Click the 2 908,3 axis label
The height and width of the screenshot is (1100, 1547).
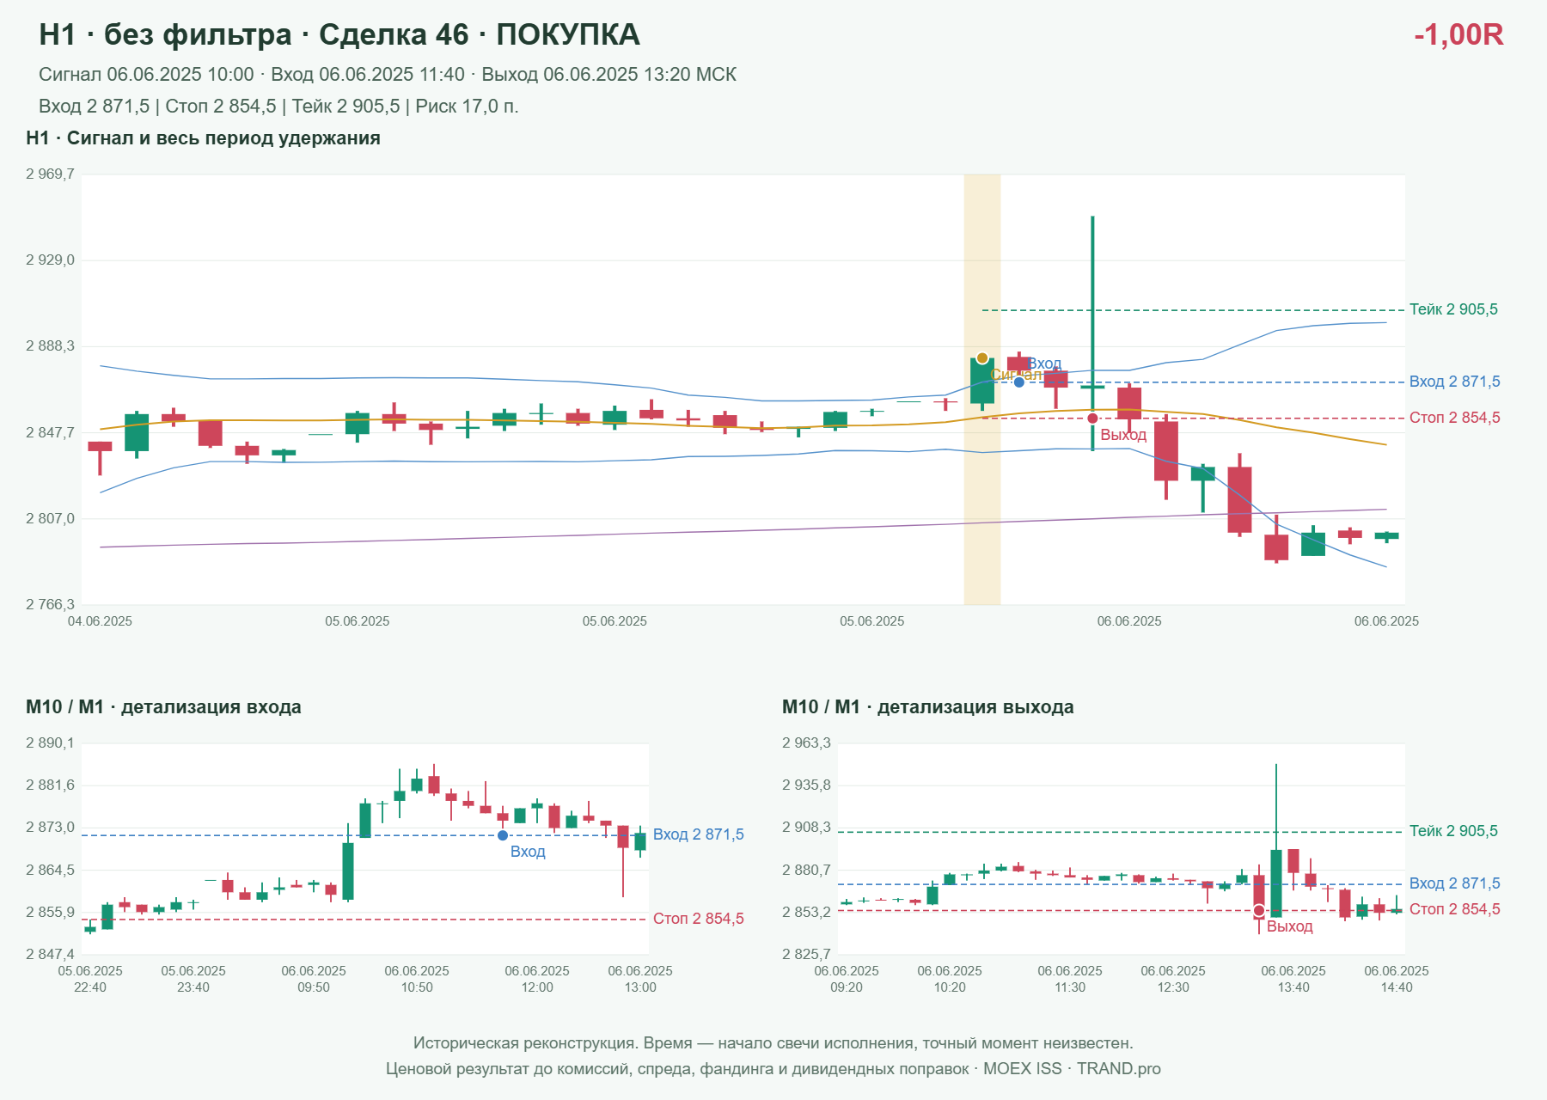coord(806,828)
